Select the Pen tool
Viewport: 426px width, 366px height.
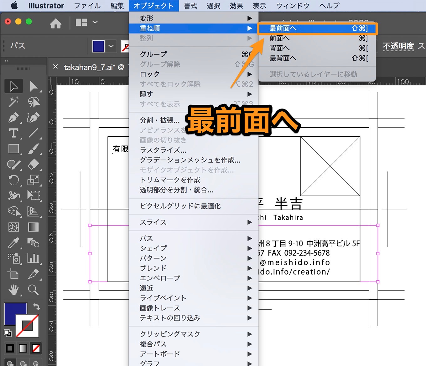[13, 117]
